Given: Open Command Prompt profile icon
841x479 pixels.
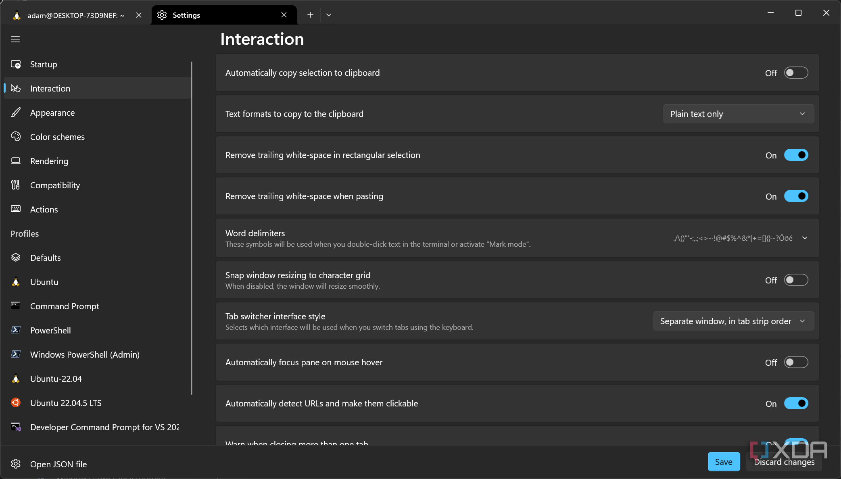Looking at the screenshot, I should 16,306.
